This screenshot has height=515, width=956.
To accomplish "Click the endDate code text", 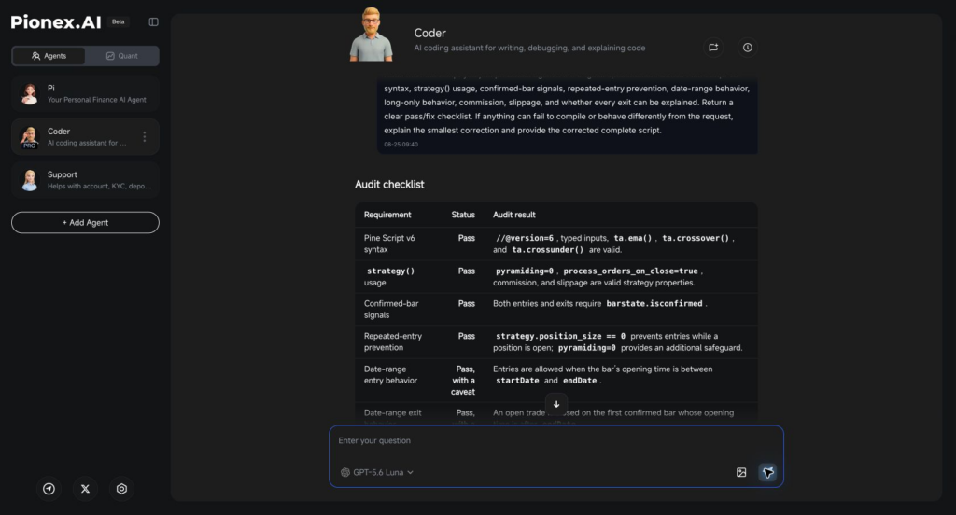I will pyautogui.click(x=580, y=381).
